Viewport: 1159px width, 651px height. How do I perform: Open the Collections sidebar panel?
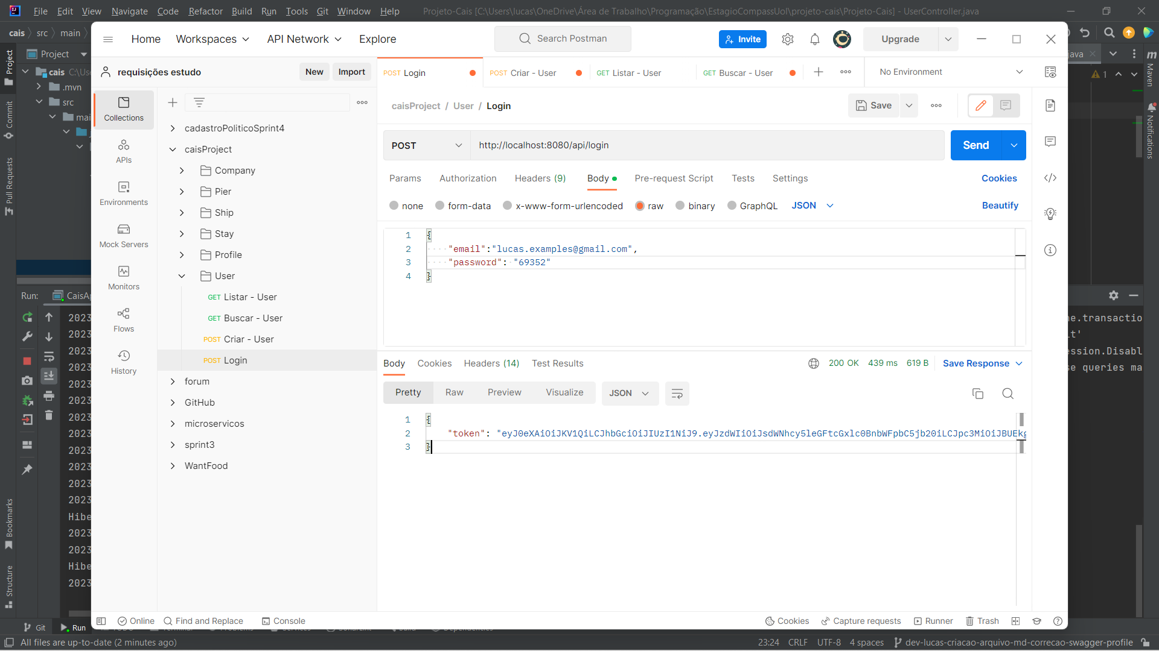[x=123, y=110]
